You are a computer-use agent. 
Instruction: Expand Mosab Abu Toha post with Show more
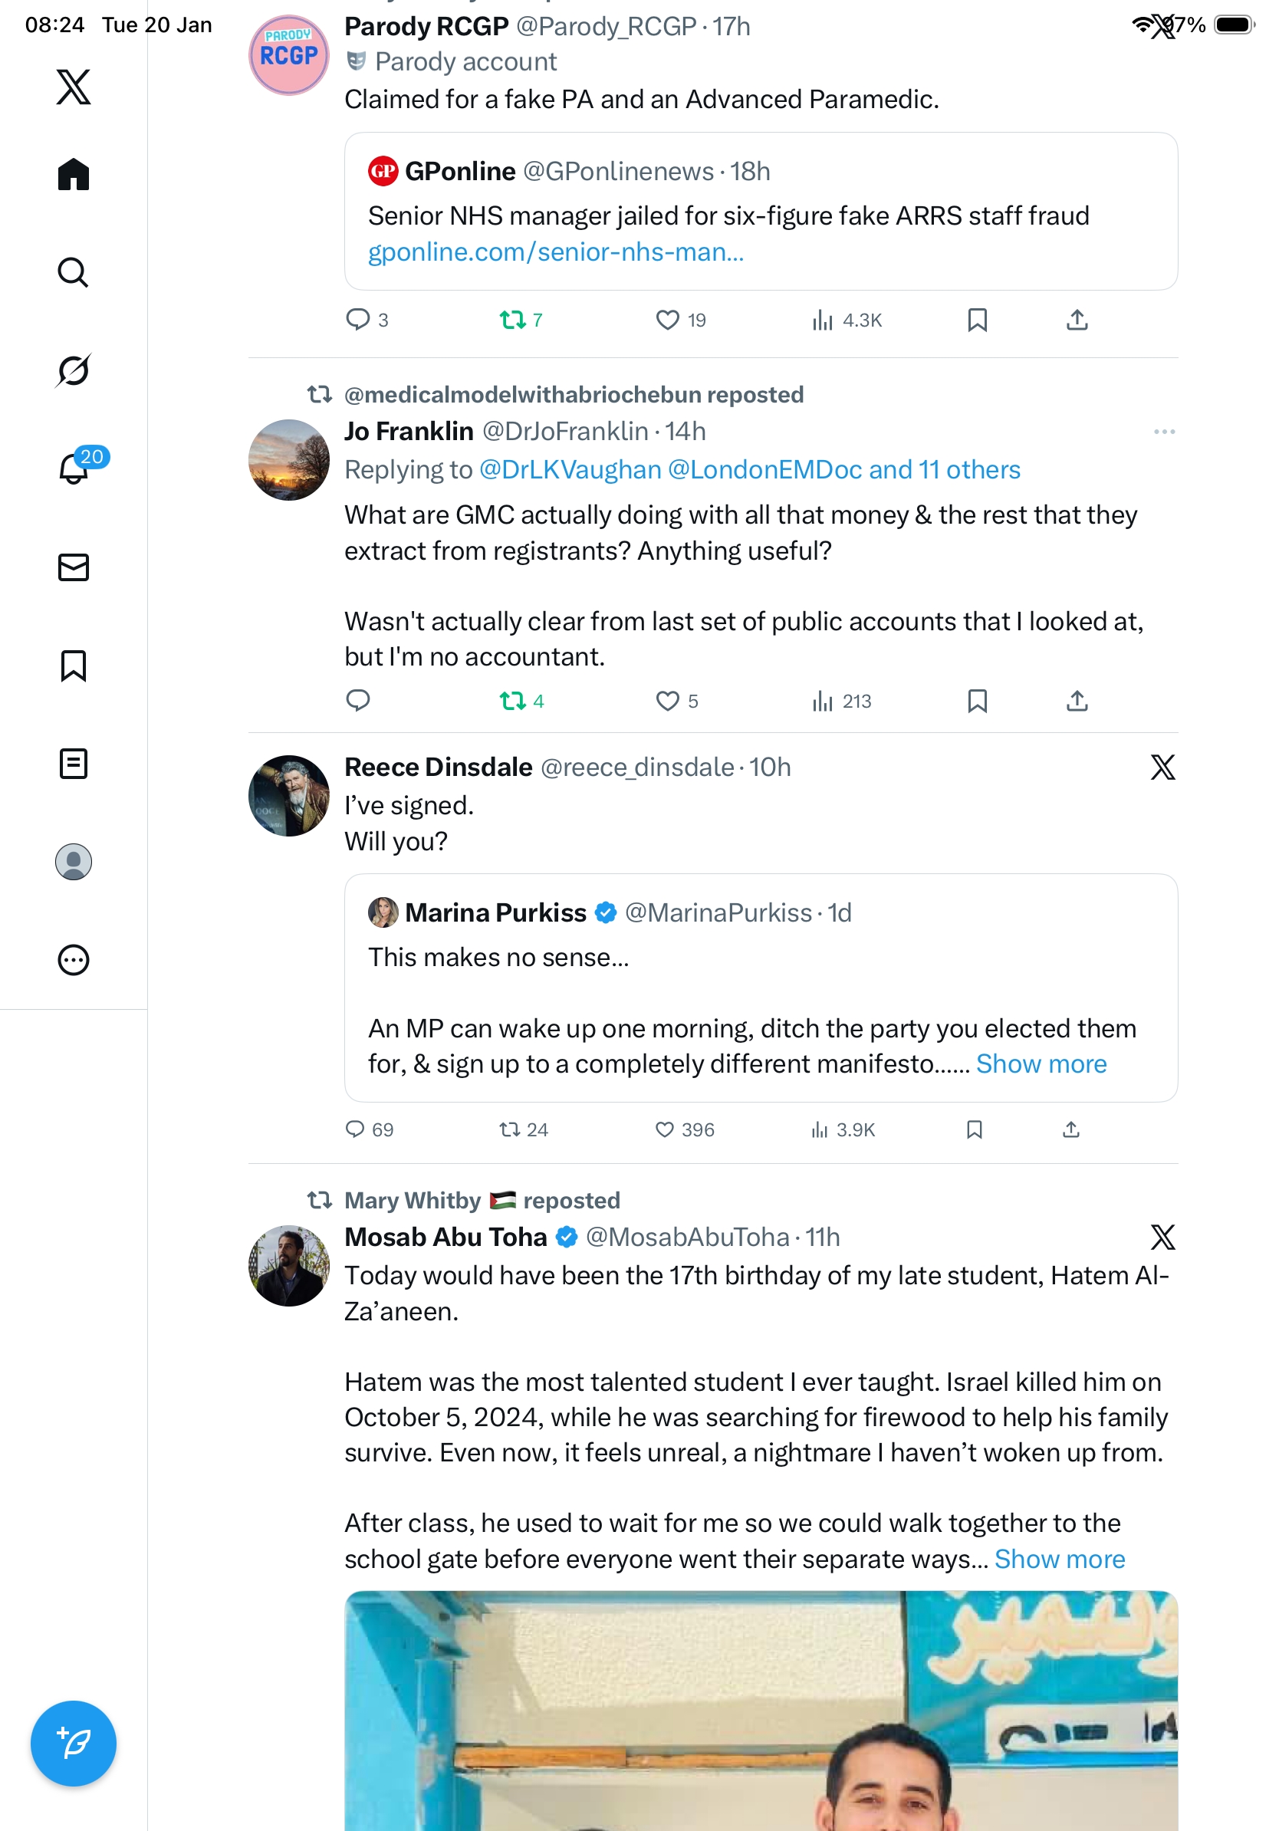click(1059, 1558)
